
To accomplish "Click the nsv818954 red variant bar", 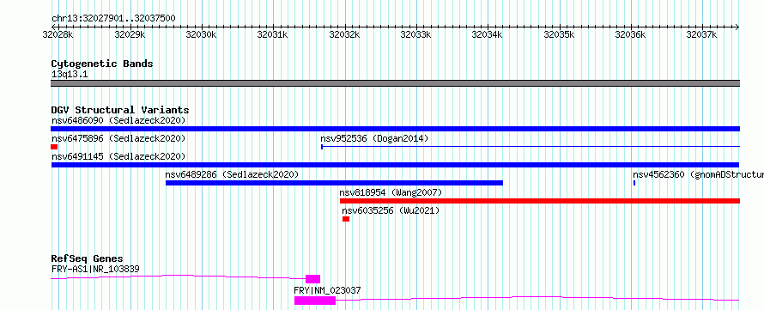I will click(x=540, y=201).
